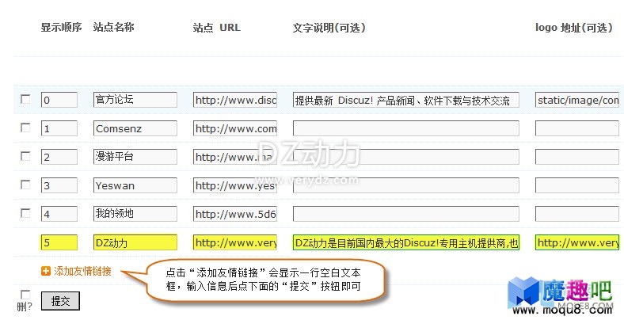Edit the site name field Yeswan
Viewport: 624px width, 320px height.
tap(135, 185)
